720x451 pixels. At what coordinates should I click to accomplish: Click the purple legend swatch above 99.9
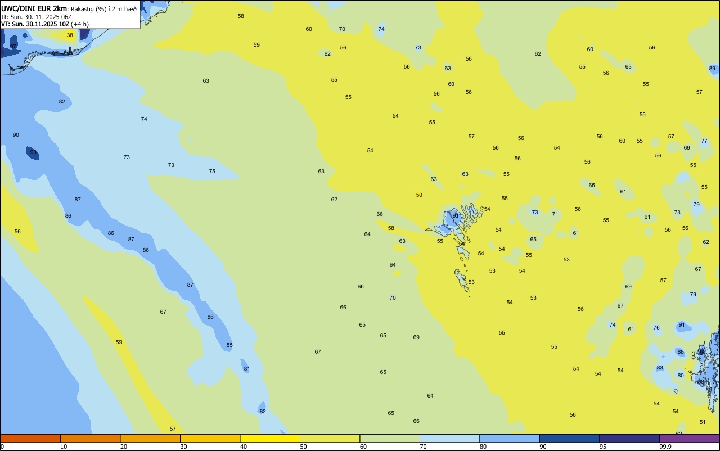pyautogui.click(x=690, y=438)
